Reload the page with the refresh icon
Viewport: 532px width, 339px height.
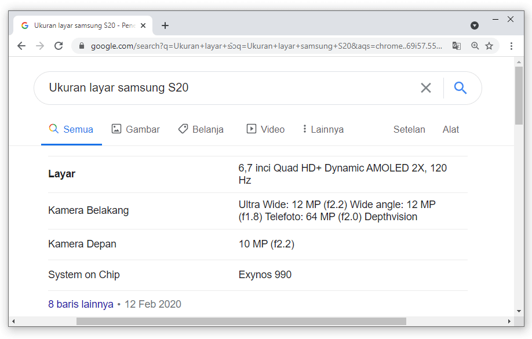pyautogui.click(x=59, y=46)
